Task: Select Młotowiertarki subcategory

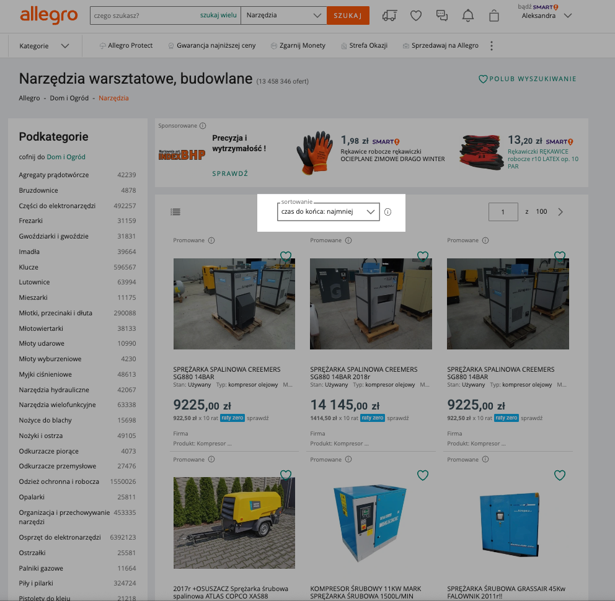Action: tap(41, 328)
